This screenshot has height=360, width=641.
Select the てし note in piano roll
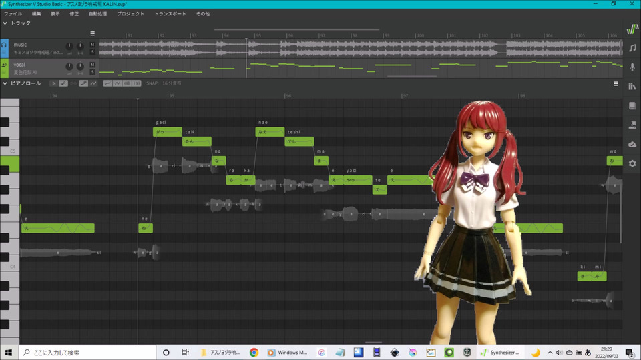(299, 141)
